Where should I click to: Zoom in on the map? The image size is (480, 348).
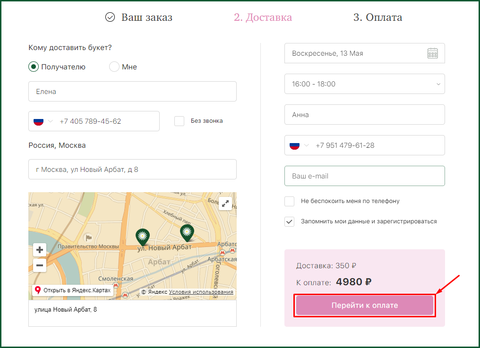point(40,250)
